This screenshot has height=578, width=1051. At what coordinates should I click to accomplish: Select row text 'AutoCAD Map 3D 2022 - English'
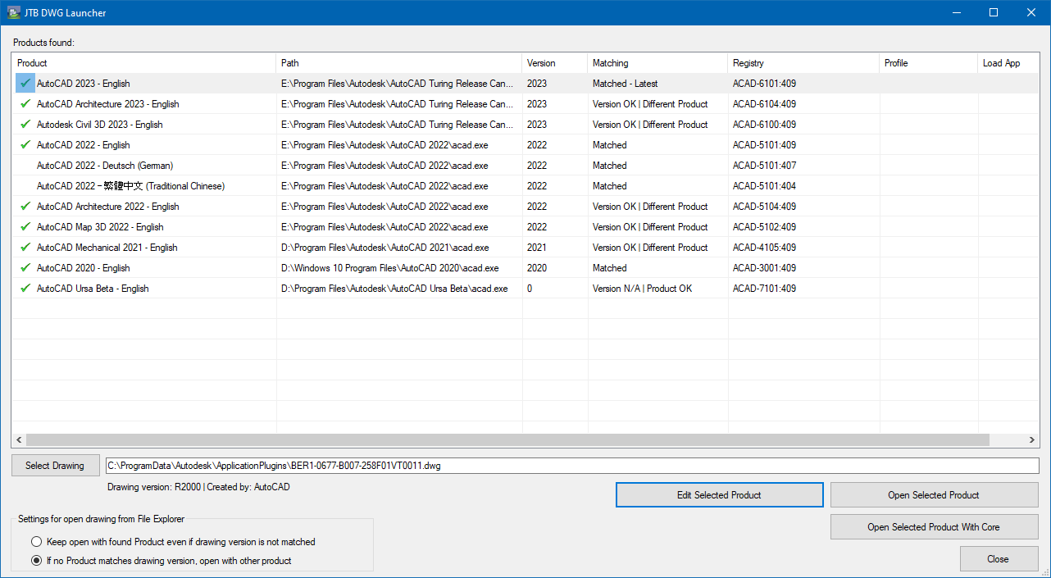(x=100, y=227)
